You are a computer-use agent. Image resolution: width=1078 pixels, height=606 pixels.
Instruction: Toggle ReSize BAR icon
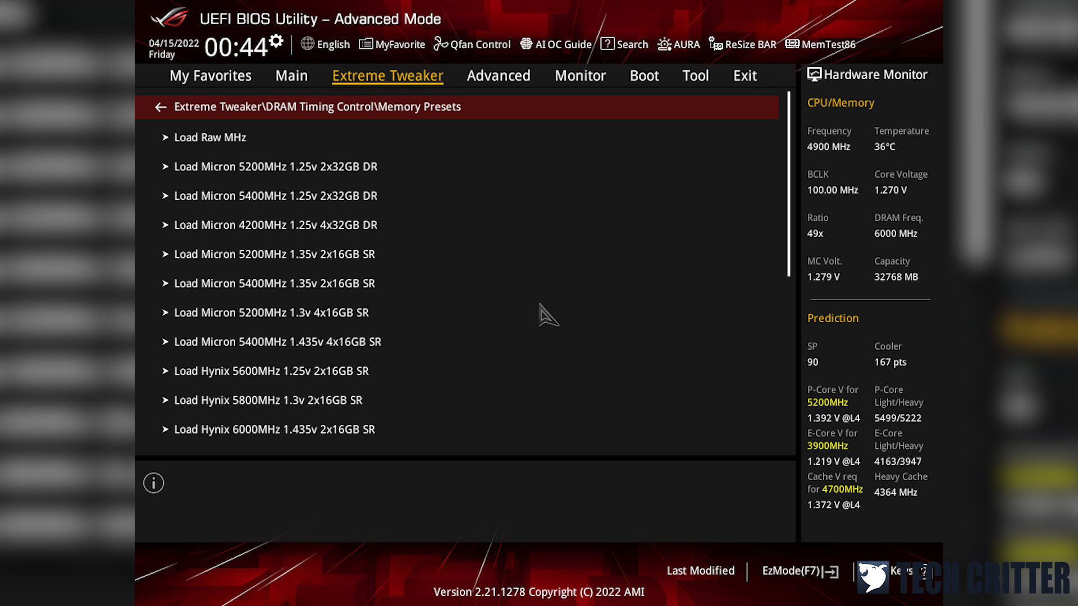click(715, 44)
